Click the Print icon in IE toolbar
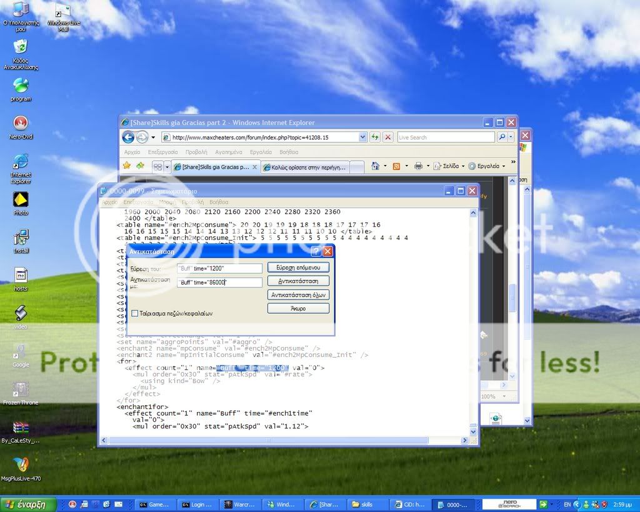This screenshot has height=512, width=640. pos(418,166)
